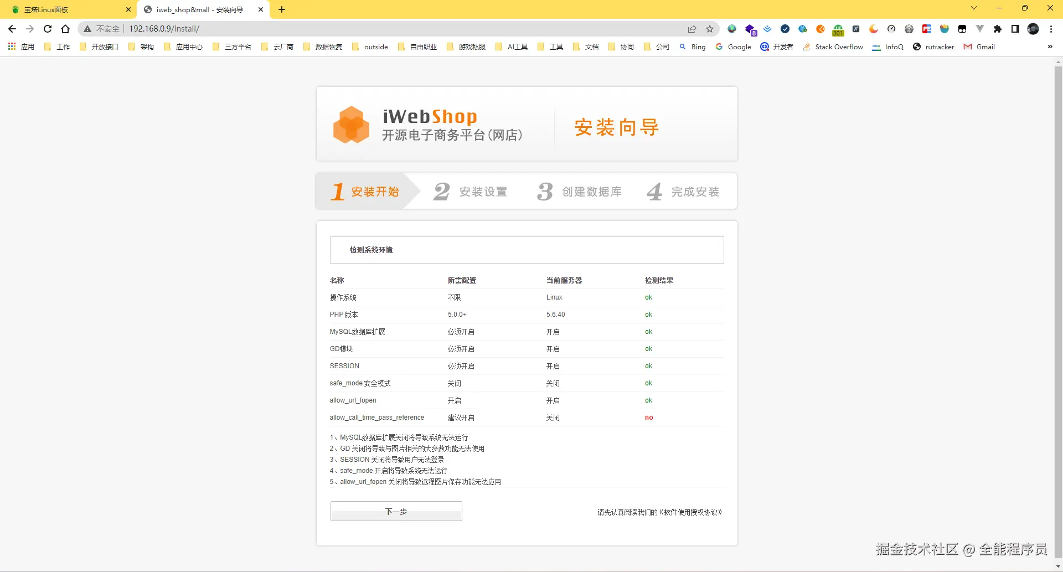Open the outside bookmark folder

[x=370, y=47]
